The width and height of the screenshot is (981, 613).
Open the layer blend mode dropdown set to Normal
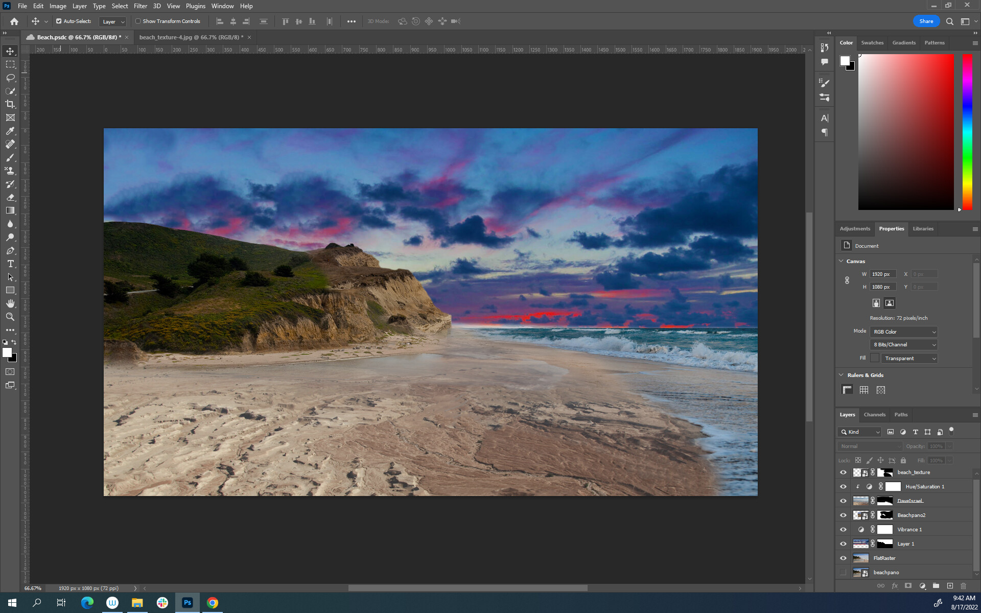(x=870, y=445)
